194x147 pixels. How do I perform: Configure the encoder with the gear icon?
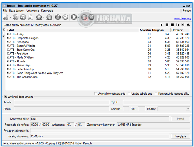[x=65, y=17]
